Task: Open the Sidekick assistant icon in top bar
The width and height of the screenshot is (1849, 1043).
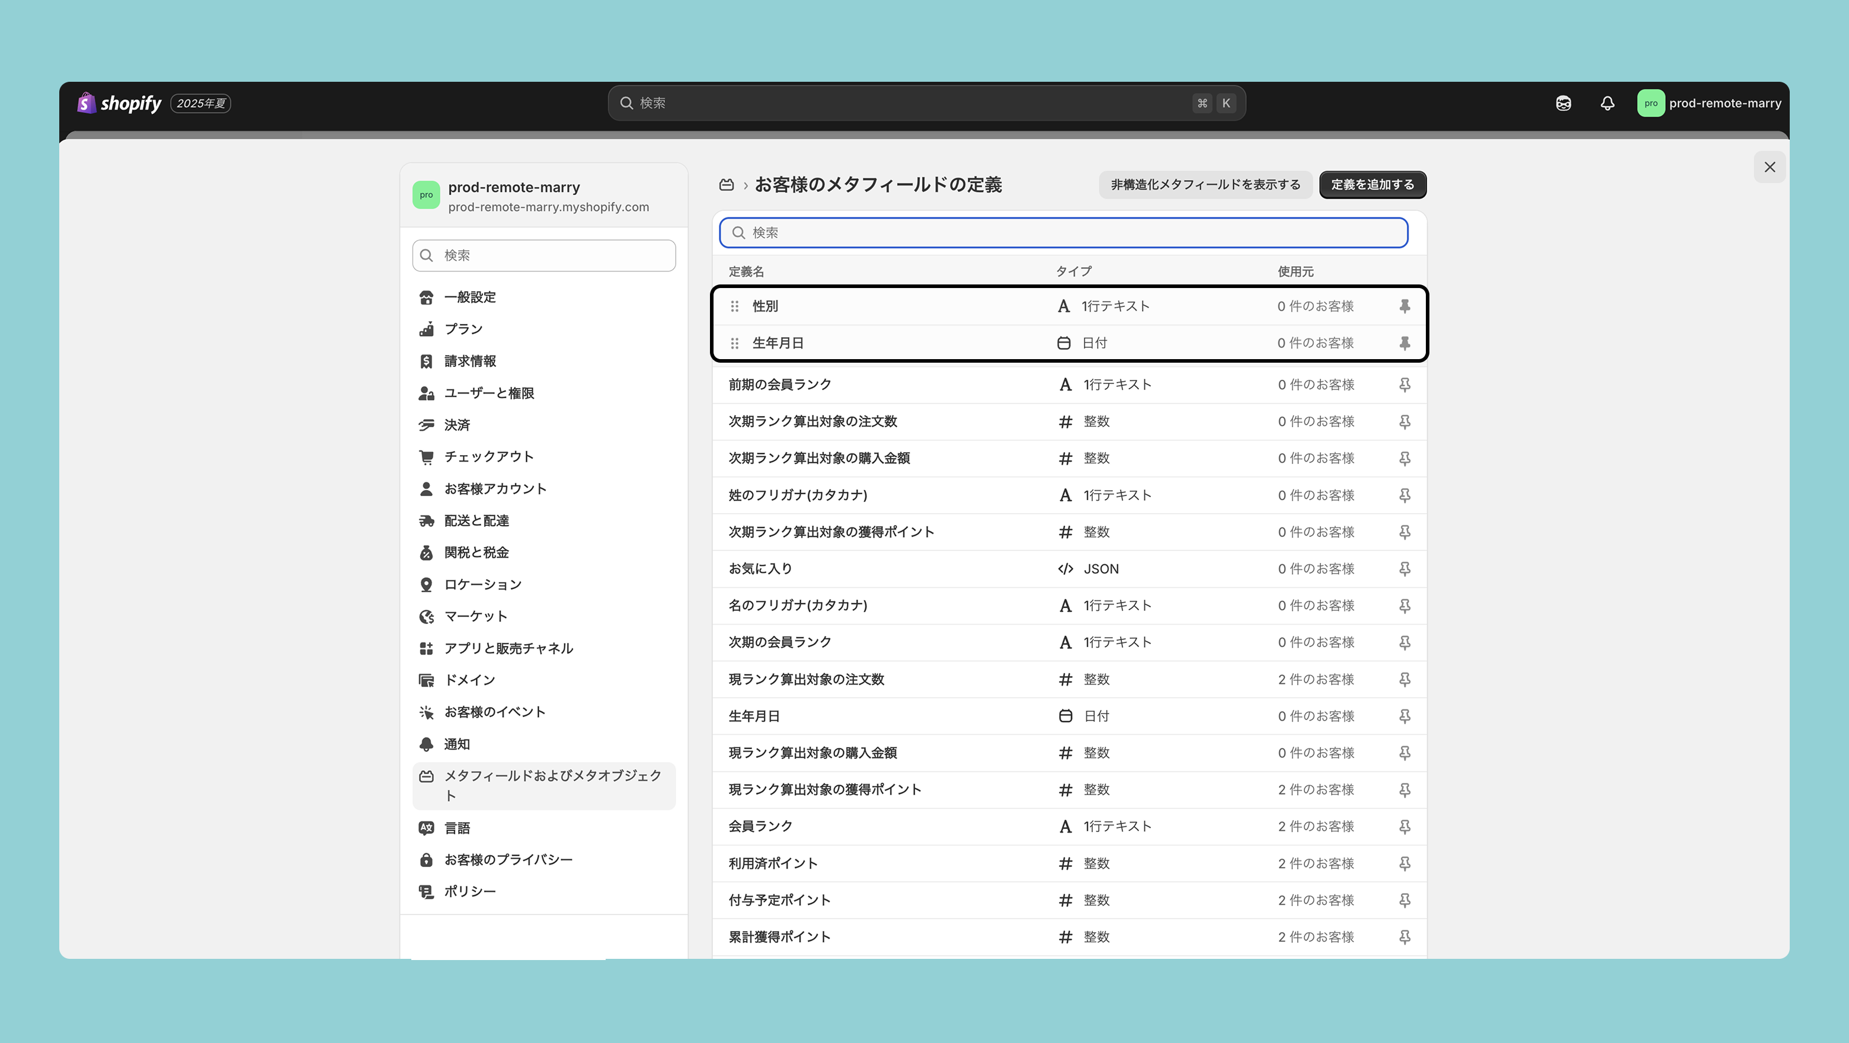Action: [x=1563, y=103]
